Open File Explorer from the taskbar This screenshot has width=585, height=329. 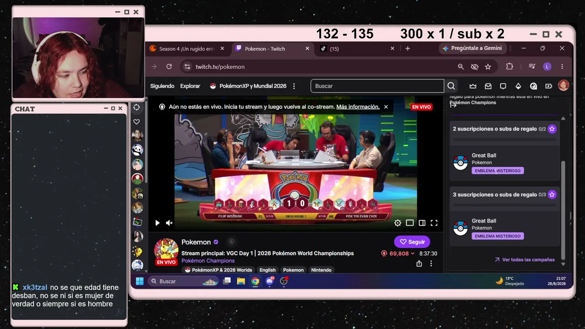(241, 281)
